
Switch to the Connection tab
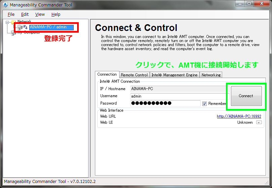point(107,74)
